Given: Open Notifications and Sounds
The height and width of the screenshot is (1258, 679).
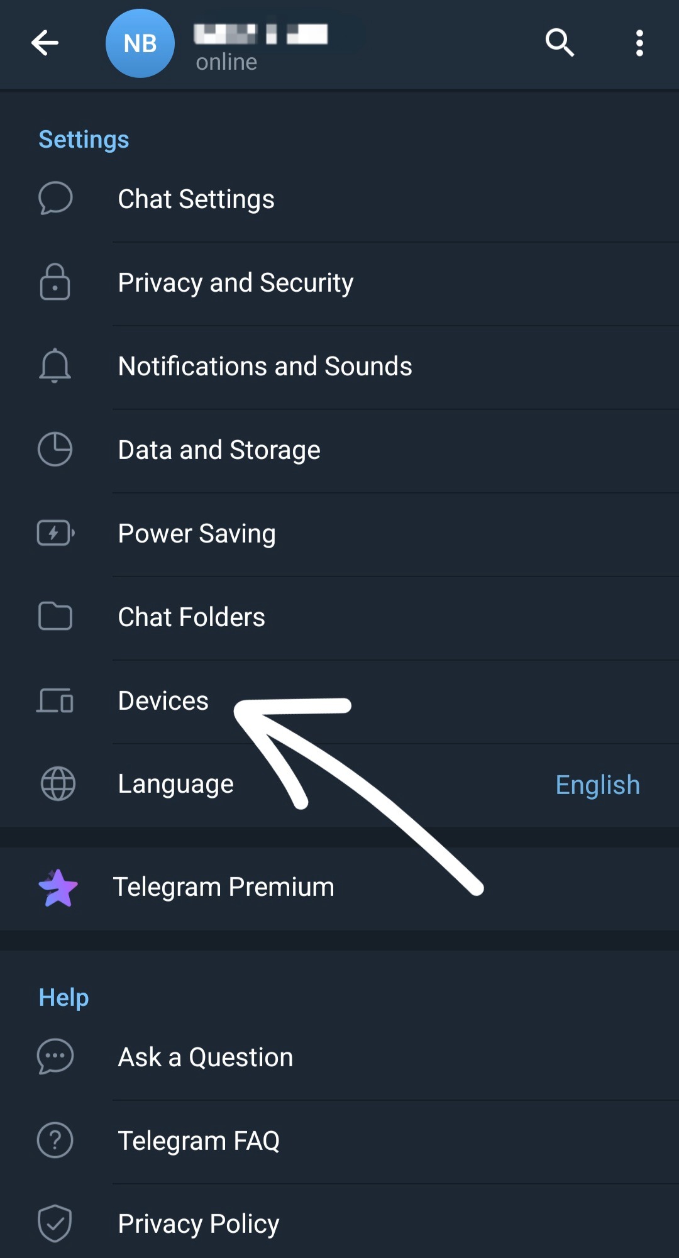Looking at the screenshot, I should point(265,367).
